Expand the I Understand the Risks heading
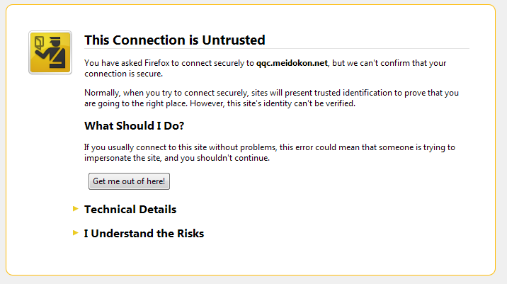 point(144,233)
